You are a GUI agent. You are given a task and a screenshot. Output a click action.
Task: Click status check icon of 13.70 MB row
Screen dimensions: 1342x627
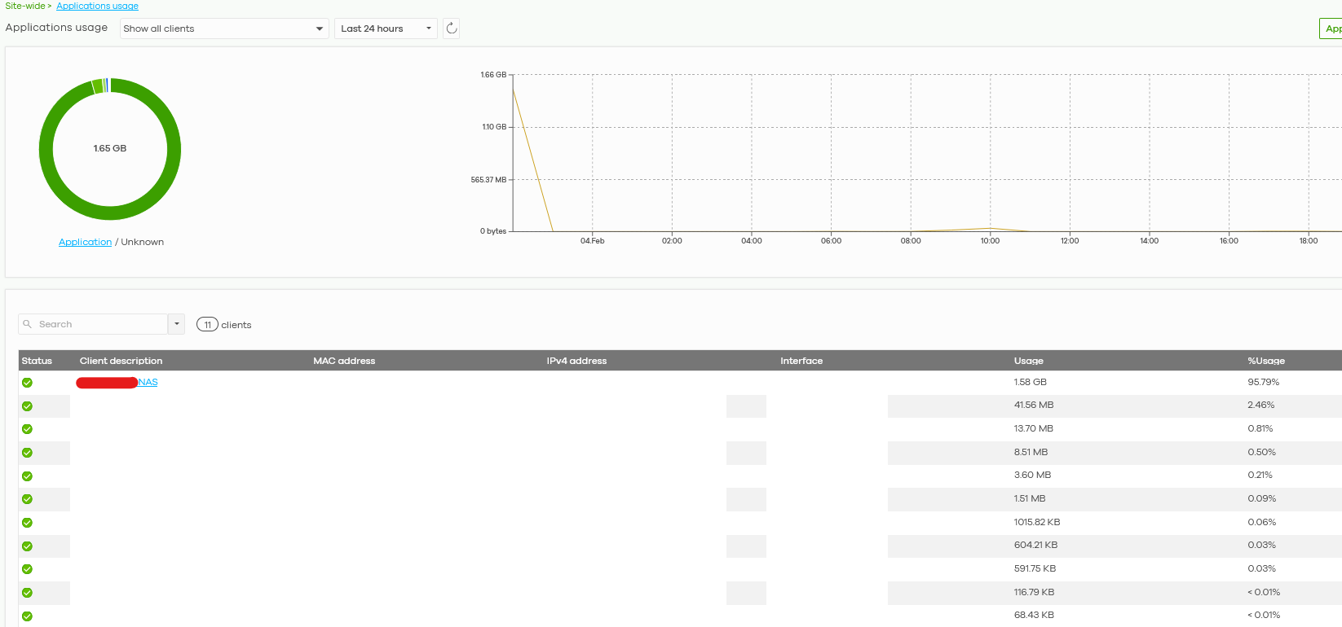27,429
